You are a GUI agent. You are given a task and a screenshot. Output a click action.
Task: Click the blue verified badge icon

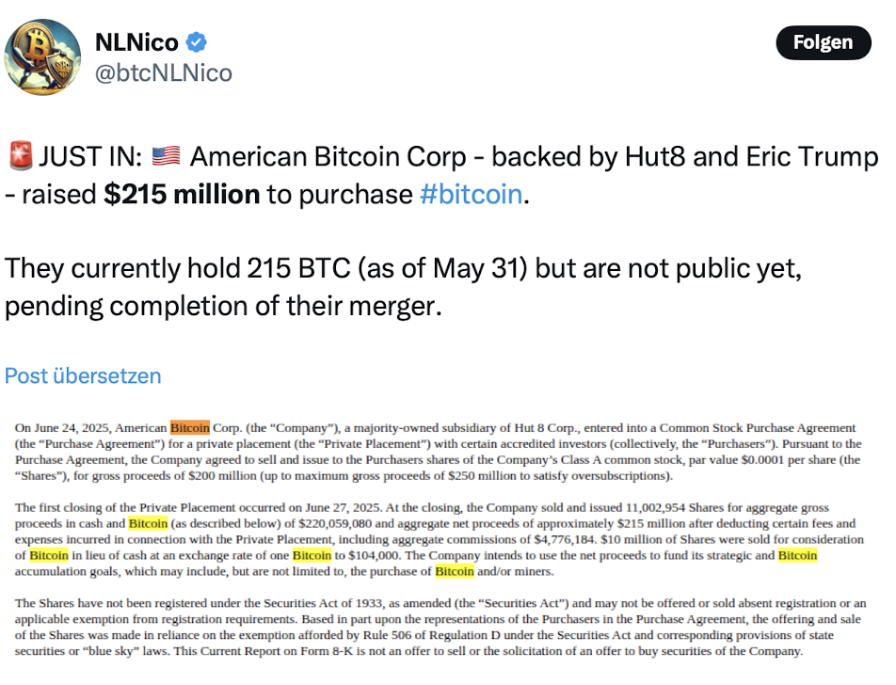(x=197, y=42)
